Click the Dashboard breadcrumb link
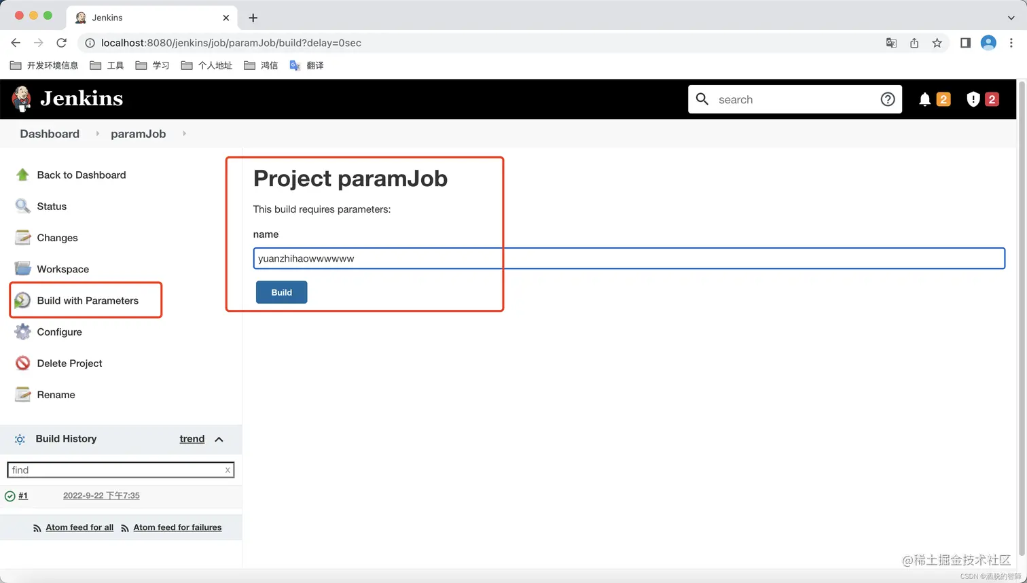 pos(50,134)
